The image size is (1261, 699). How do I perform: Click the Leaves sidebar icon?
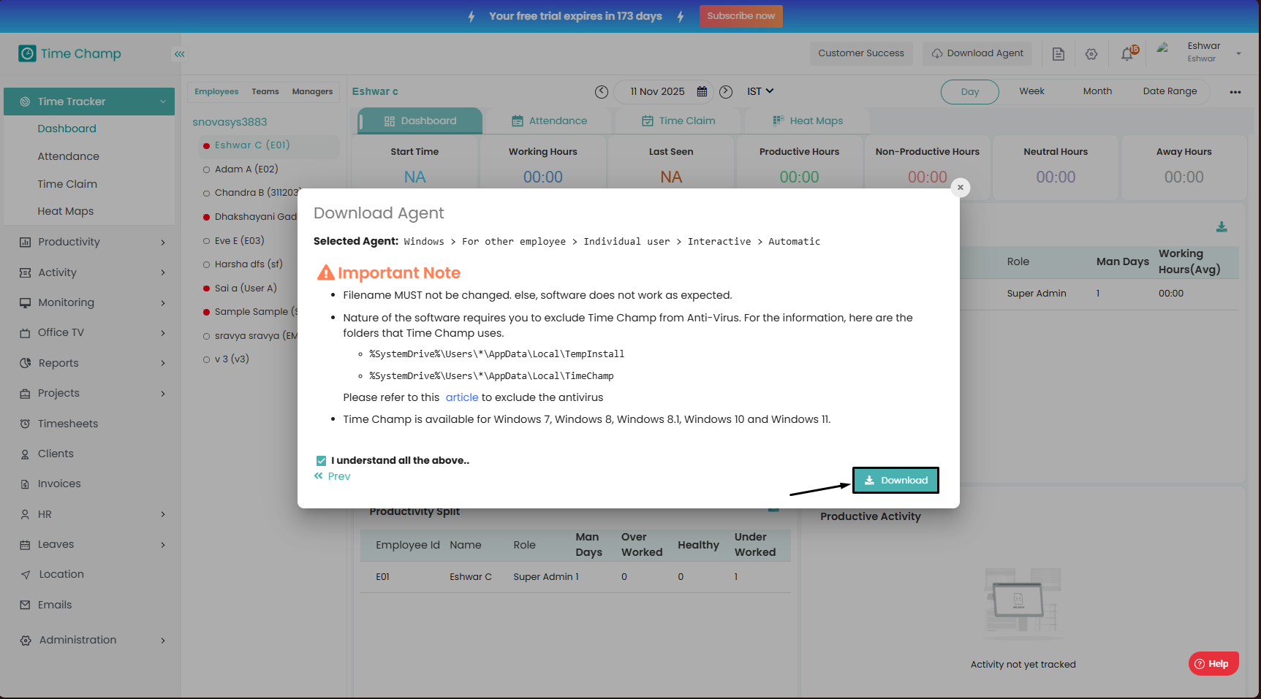pos(26,545)
